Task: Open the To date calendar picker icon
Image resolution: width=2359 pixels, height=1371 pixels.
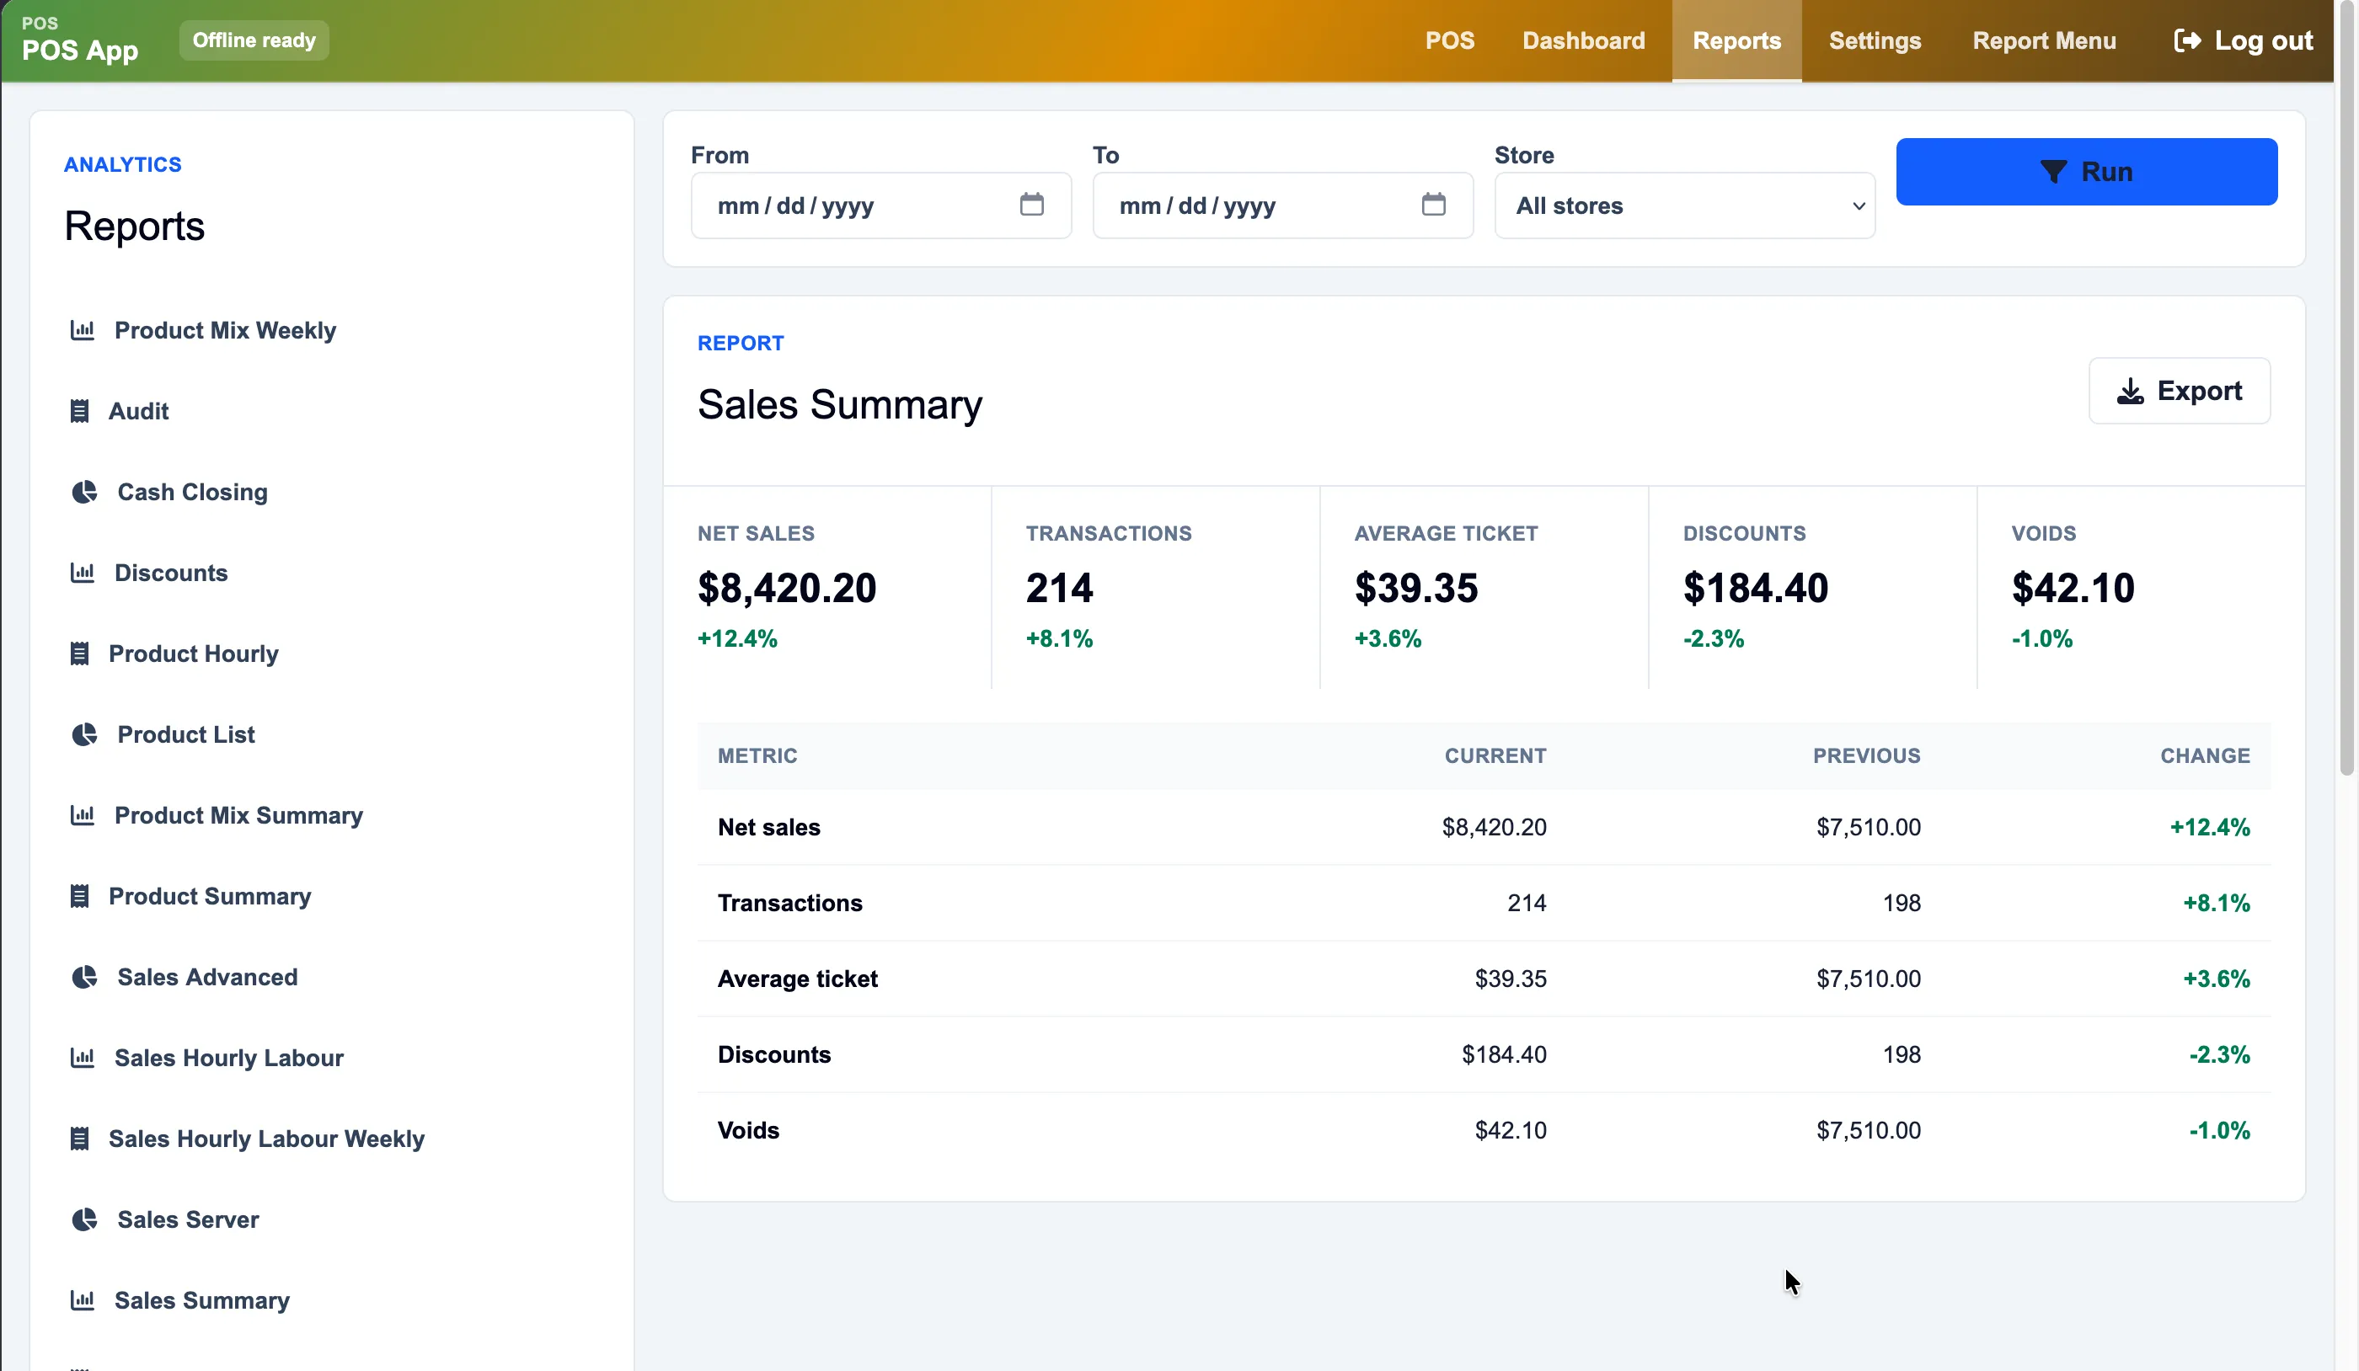Action: pyautogui.click(x=1433, y=204)
